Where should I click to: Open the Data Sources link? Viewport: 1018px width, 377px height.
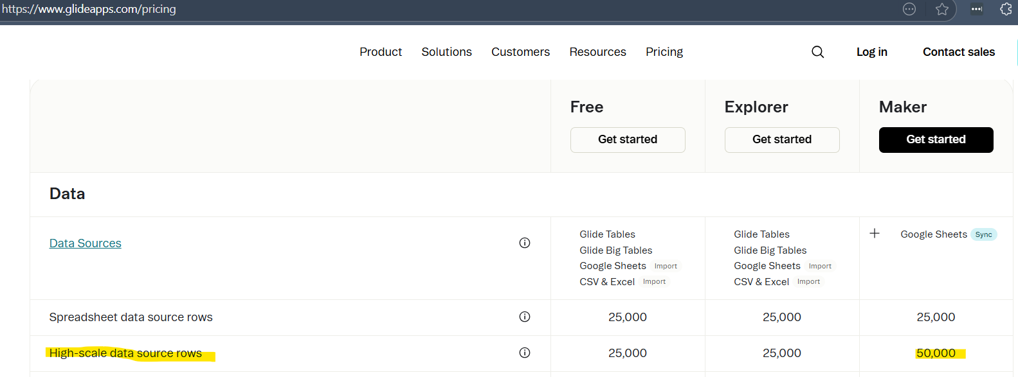click(x=86, y=243)
